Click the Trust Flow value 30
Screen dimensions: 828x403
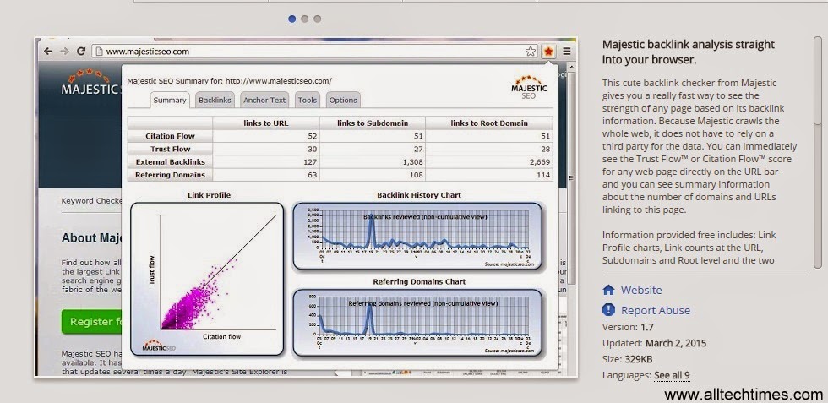[313, 149]
